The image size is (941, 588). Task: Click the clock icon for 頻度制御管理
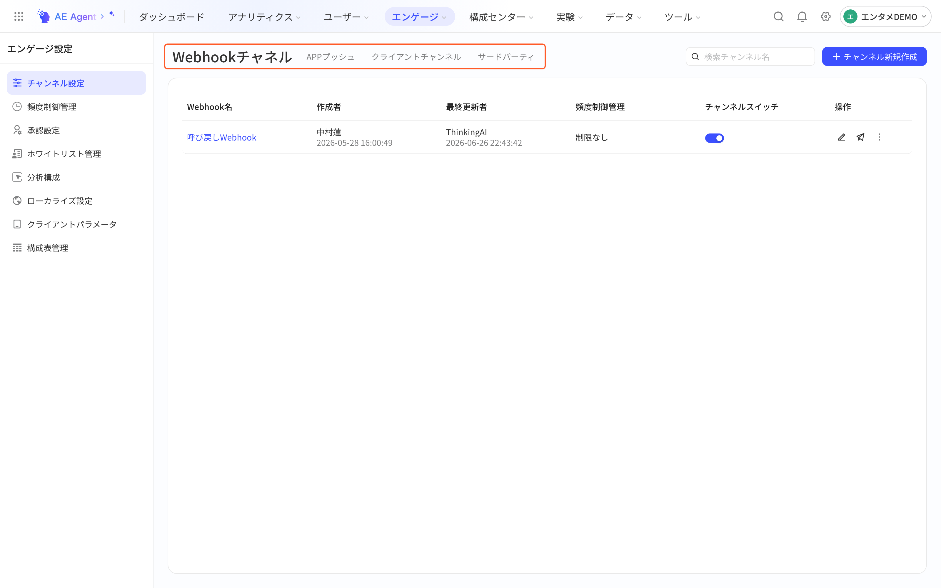(17, 106)
